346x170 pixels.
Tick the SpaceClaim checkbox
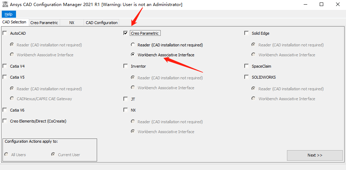coord(246,66)
